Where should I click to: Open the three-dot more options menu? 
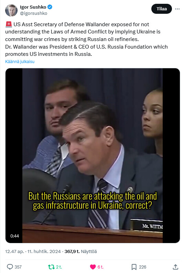[177, 9]
